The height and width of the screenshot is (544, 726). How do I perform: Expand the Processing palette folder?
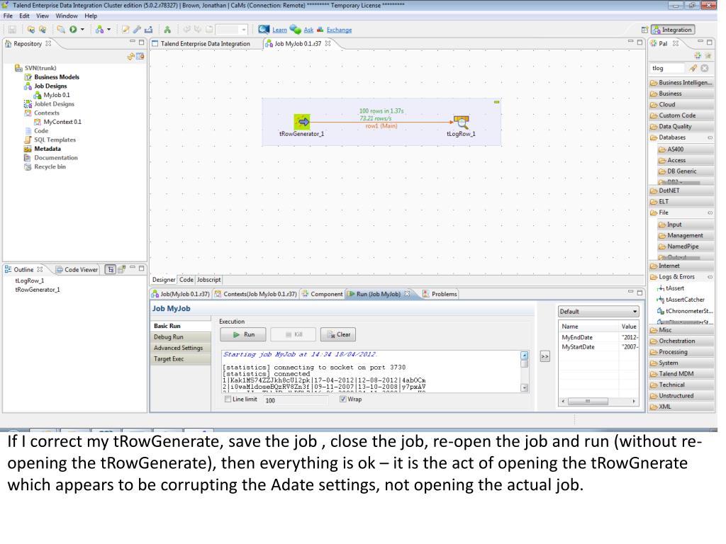coord(681,352)
